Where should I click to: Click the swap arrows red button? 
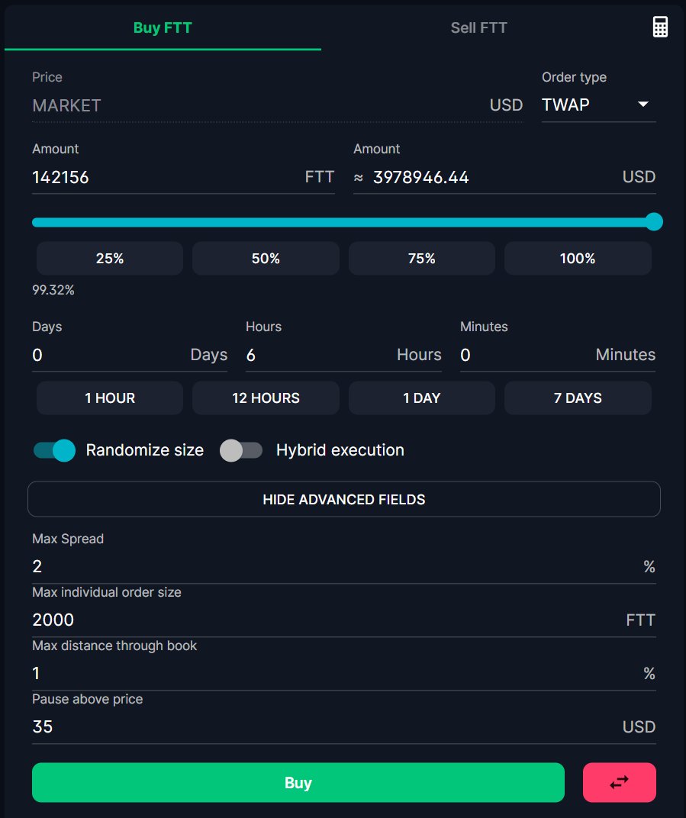619,782
